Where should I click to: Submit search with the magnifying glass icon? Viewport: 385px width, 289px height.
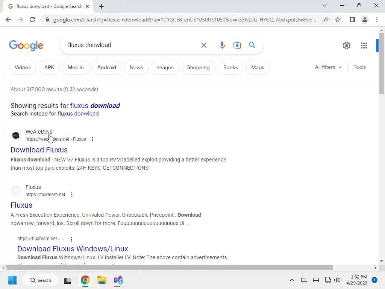coord(252,45)
